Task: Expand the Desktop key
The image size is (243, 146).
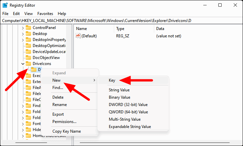Action: pos(23,34)
